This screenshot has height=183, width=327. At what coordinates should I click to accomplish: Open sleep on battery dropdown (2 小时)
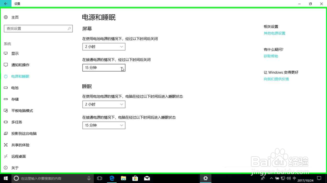pyautogui.click(x=104, y=104)
